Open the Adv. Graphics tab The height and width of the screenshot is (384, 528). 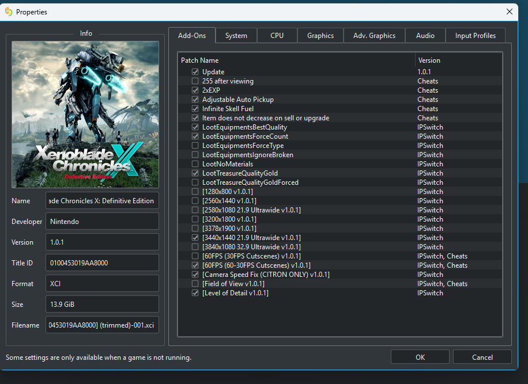tap(374, 36)
